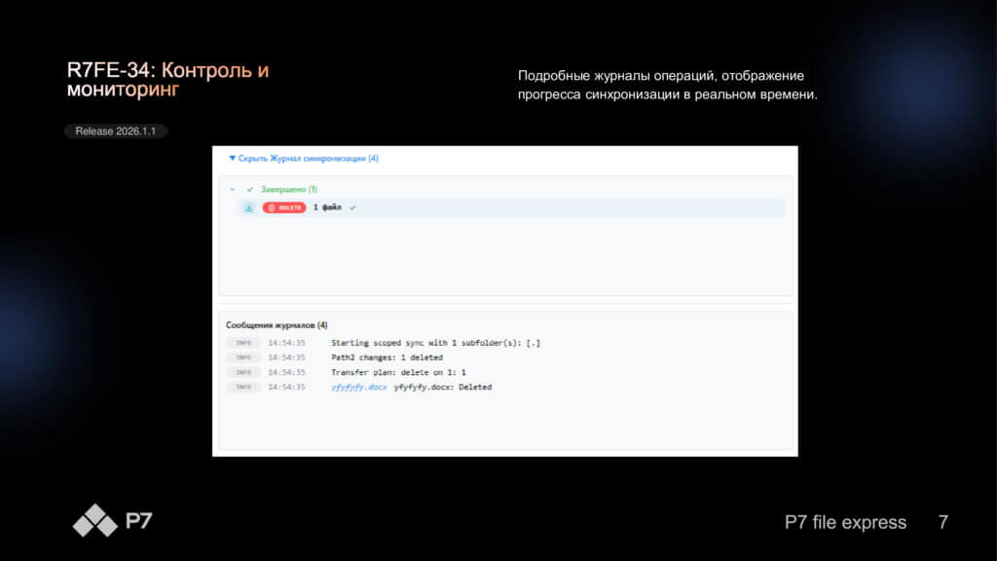Select the Starting scoped sync log message
Screen dimensions: 997x561
pos(435,343)
